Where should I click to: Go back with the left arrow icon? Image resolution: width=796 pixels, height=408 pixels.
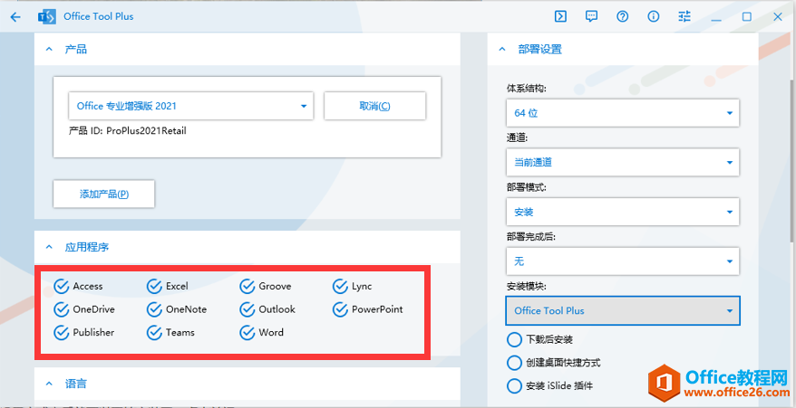15,16
